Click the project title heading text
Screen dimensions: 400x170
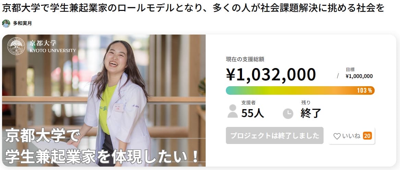tap(193, 8)
